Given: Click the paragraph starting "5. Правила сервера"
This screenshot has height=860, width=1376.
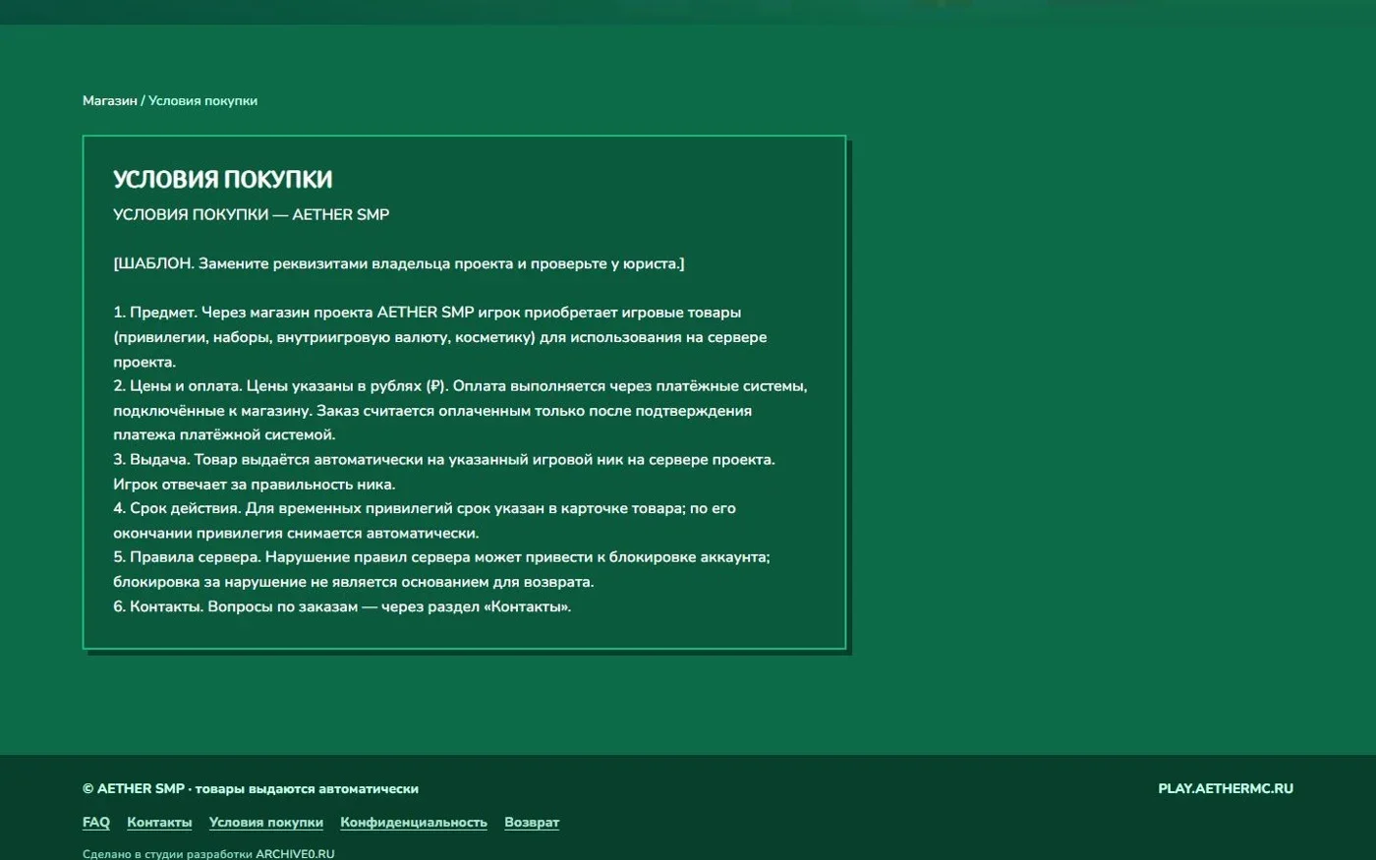Looking at the screenshot, I should [441, 569].
